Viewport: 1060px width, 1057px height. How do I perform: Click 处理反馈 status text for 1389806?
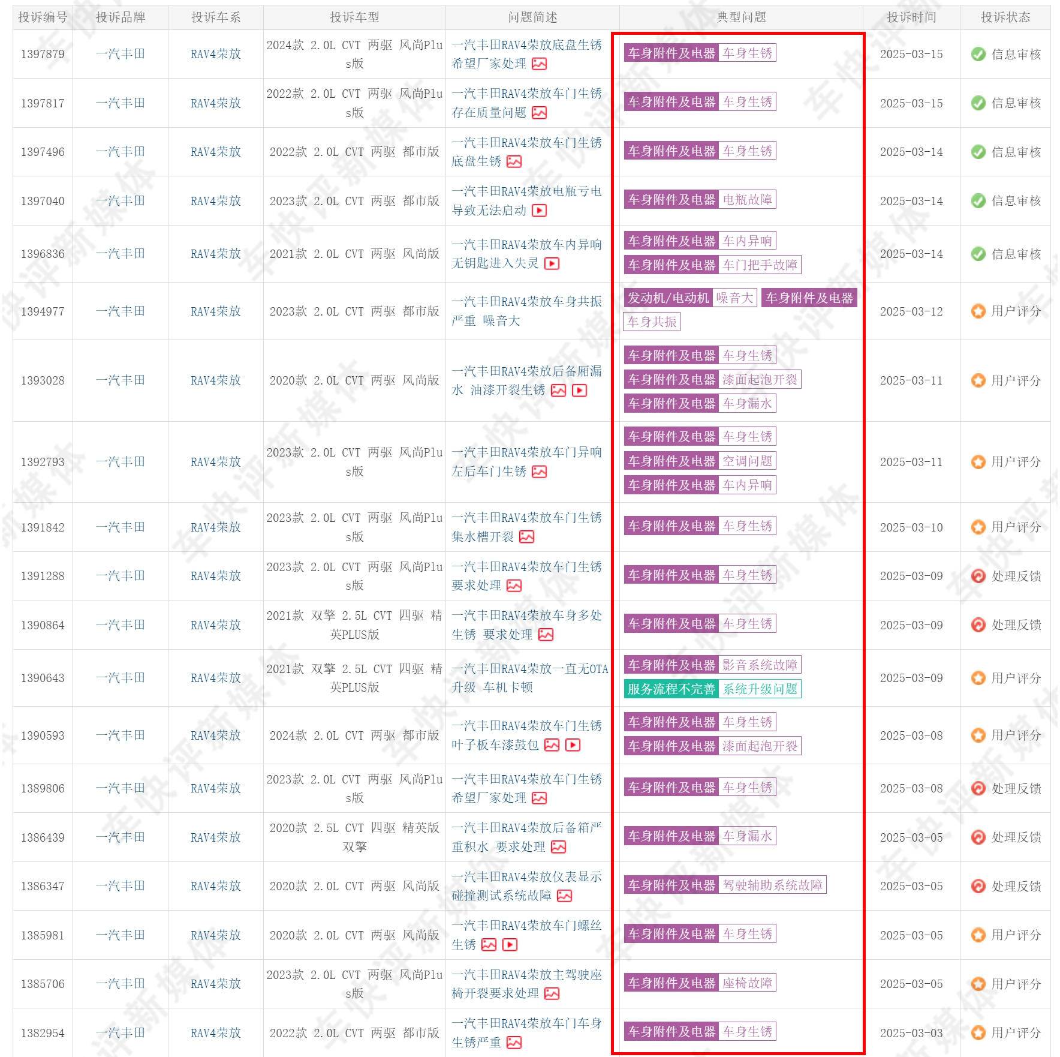[x=1016, y=788]
